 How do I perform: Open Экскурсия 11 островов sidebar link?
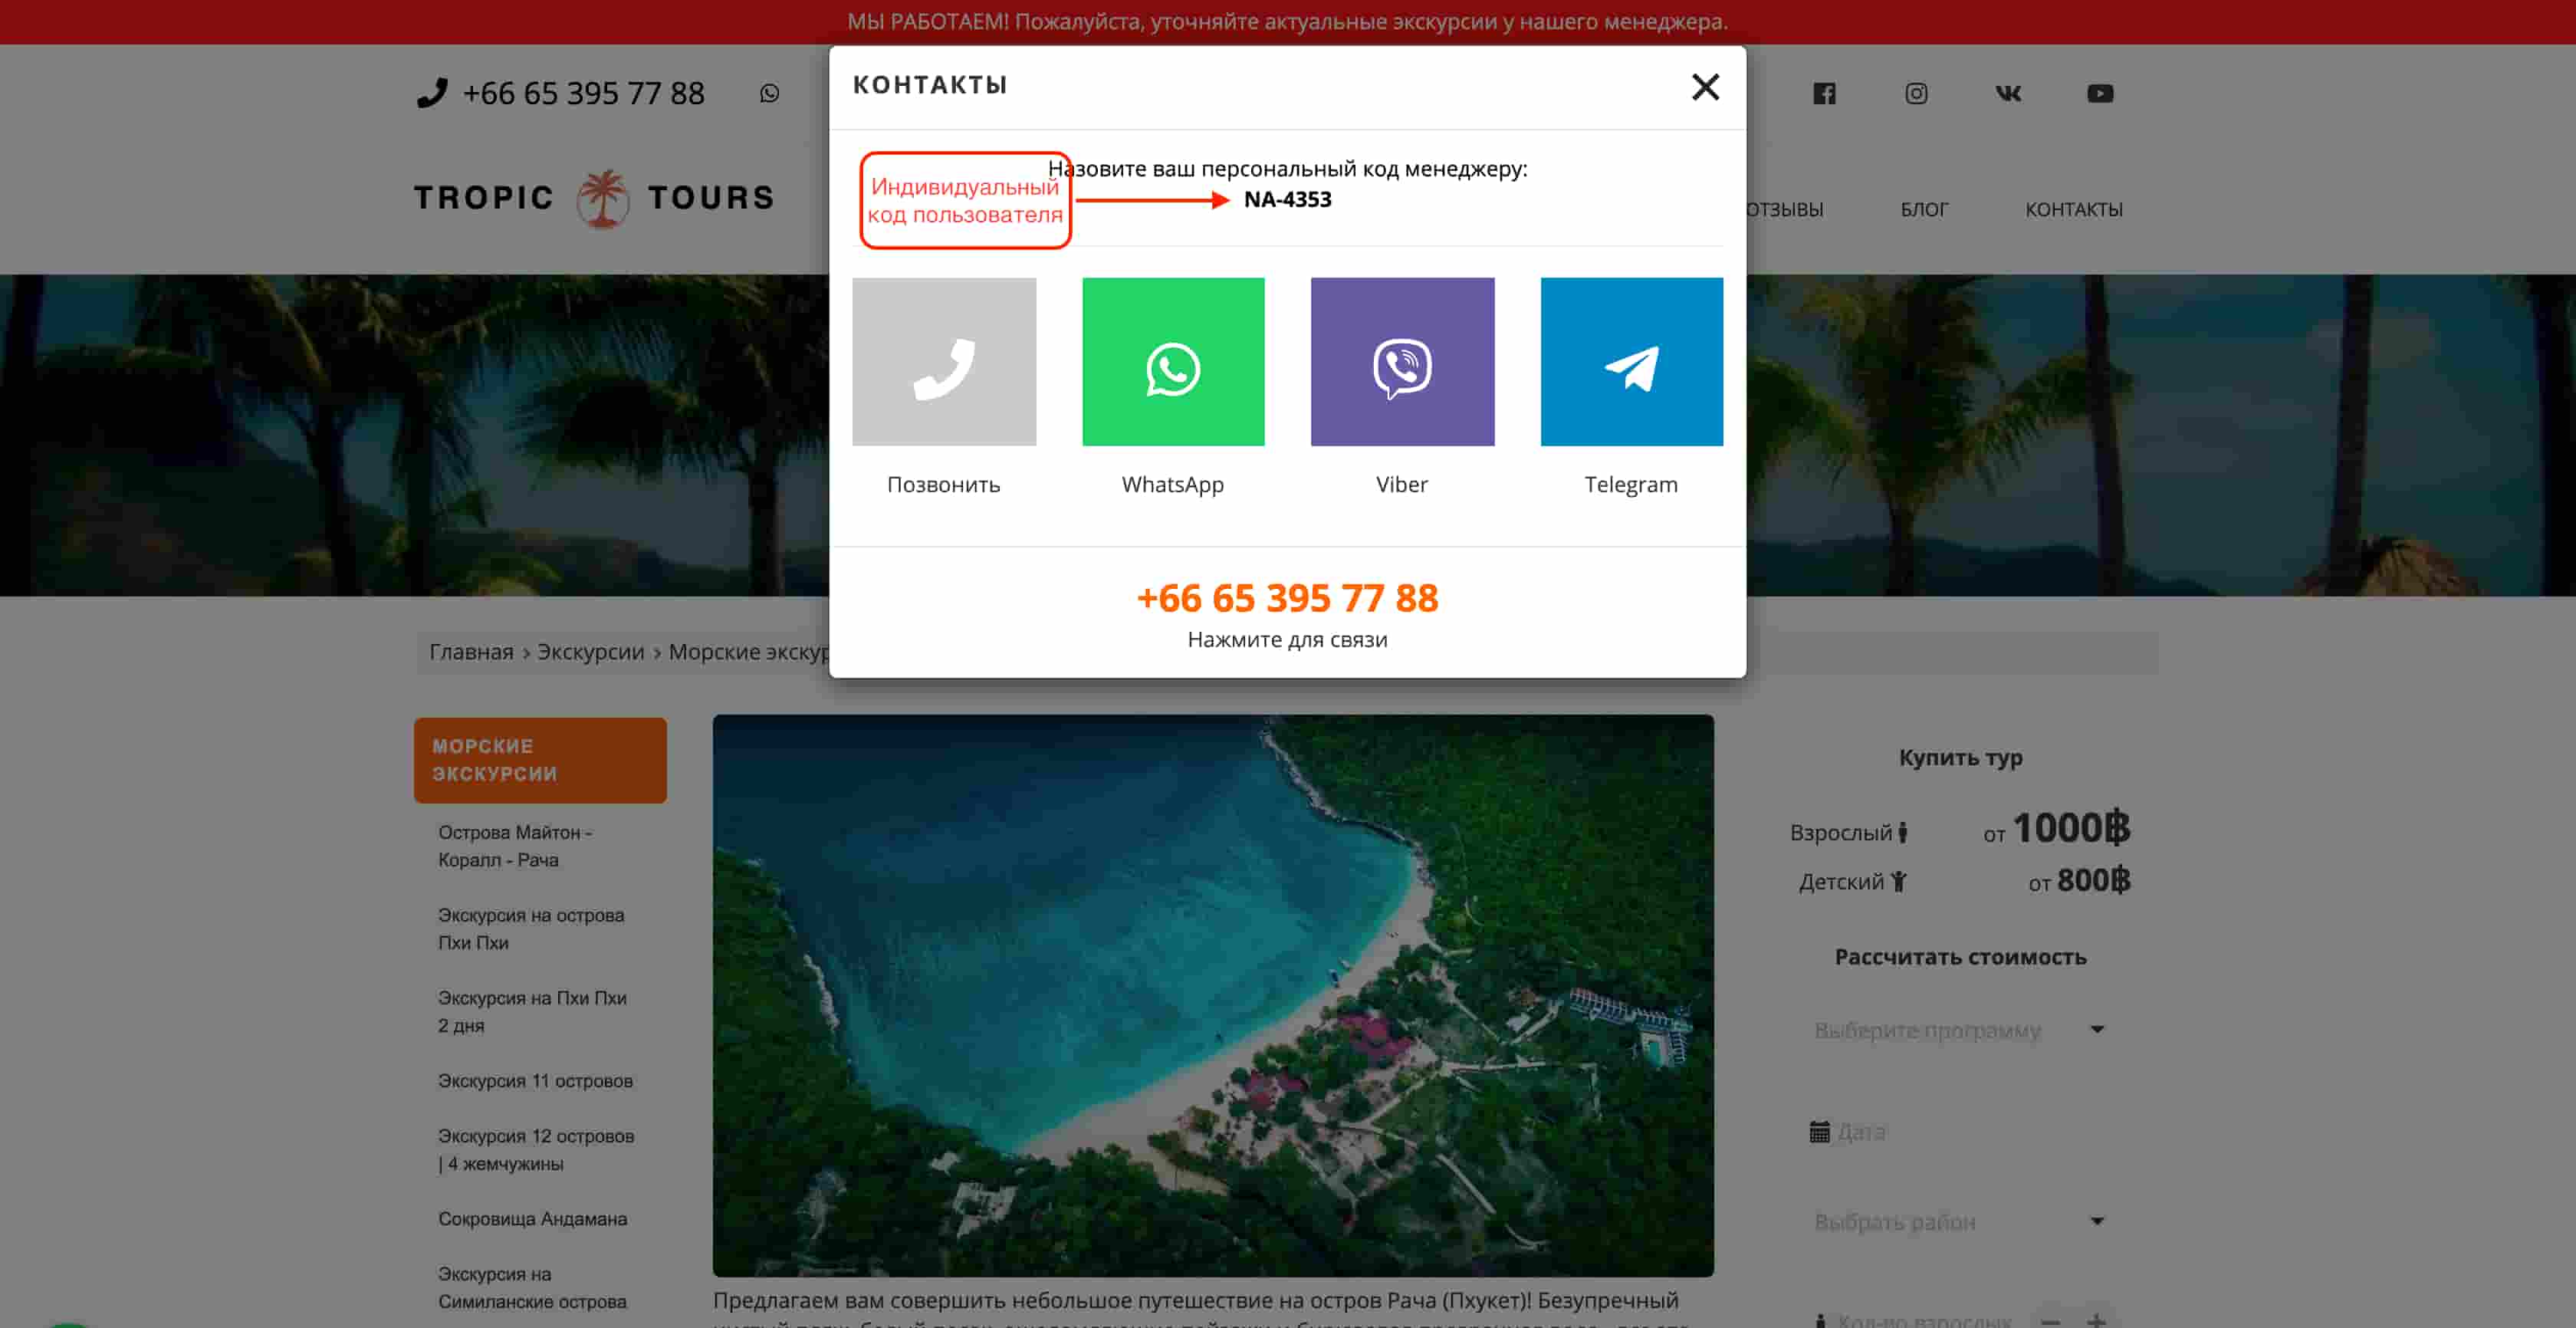[x=535, y=1081]
